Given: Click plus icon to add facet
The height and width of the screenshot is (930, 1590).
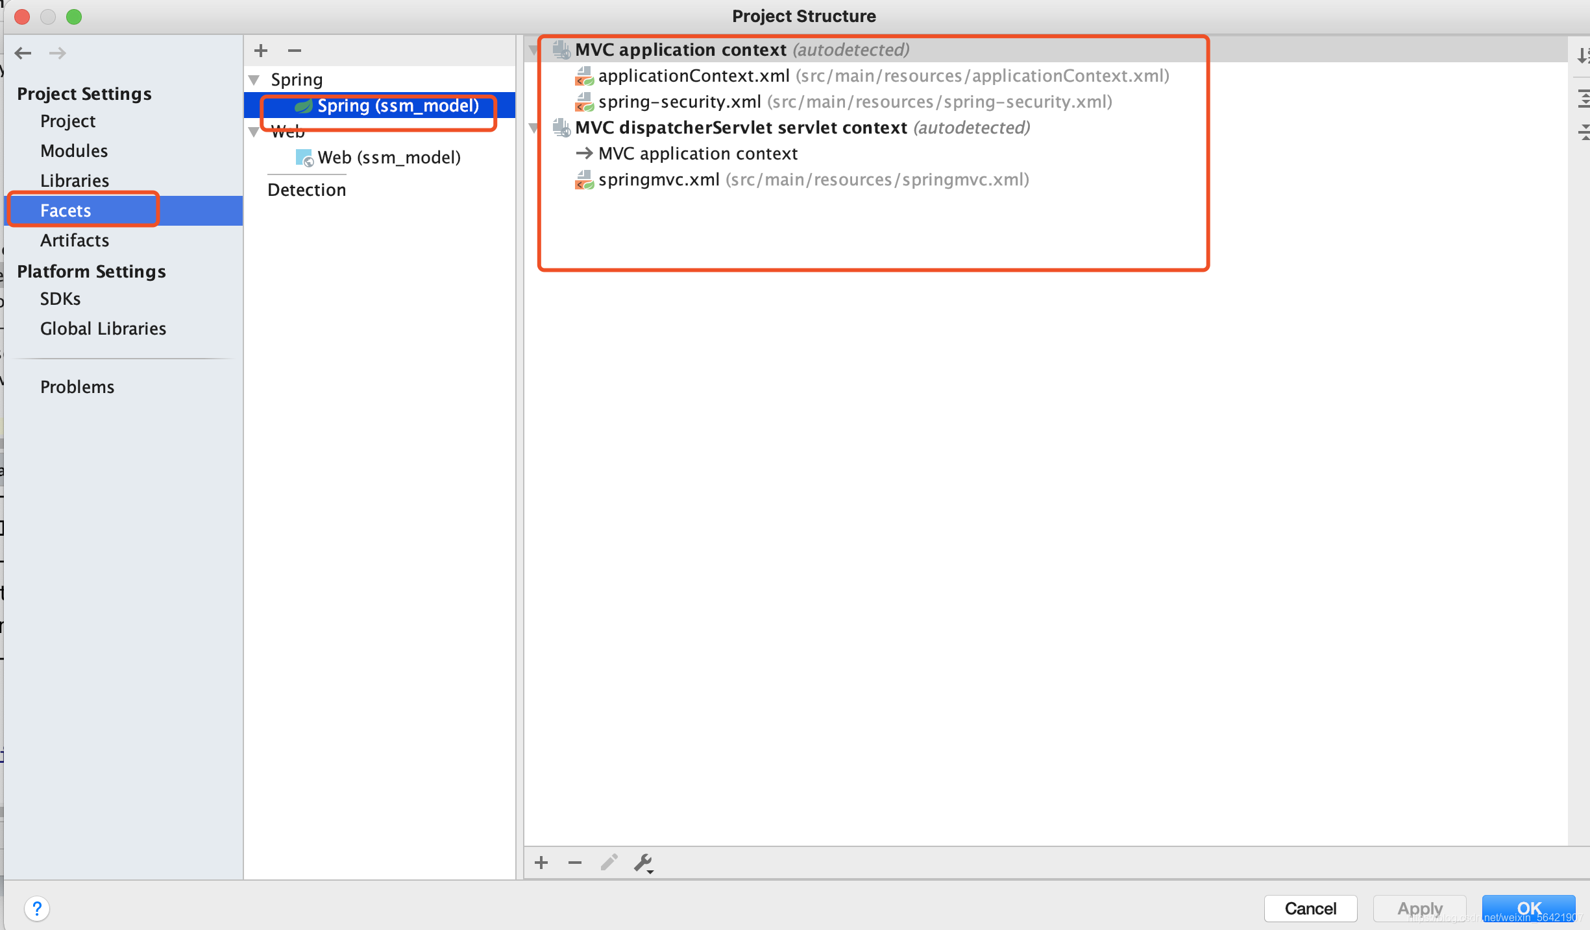Looking at the screenshot, I should pyautogui.click(x=261, y=51).
